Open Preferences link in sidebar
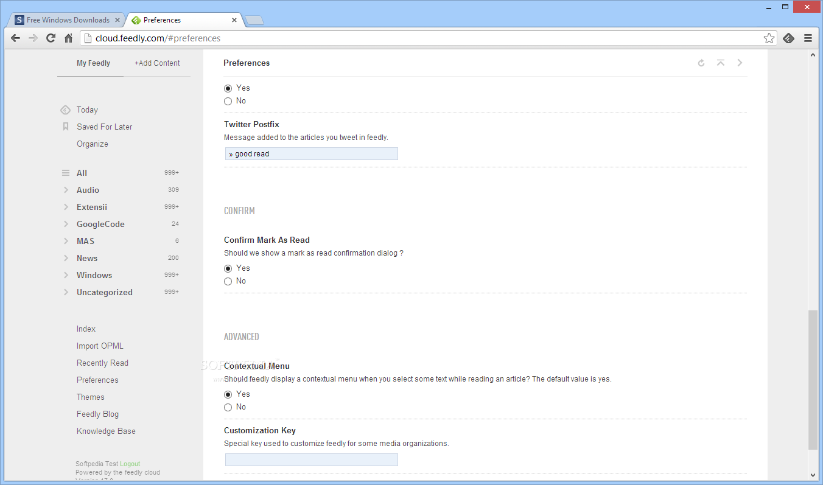 pos(97,380)
